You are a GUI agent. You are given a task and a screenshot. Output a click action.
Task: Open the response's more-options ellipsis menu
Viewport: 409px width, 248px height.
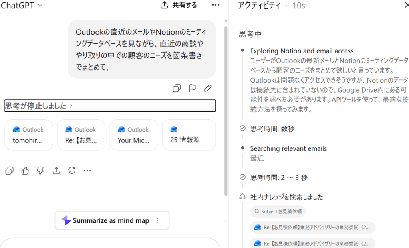pyautogui.click(x=87, y=171)
